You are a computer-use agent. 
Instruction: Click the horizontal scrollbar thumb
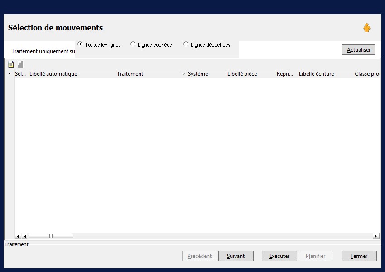click(51, 236)
